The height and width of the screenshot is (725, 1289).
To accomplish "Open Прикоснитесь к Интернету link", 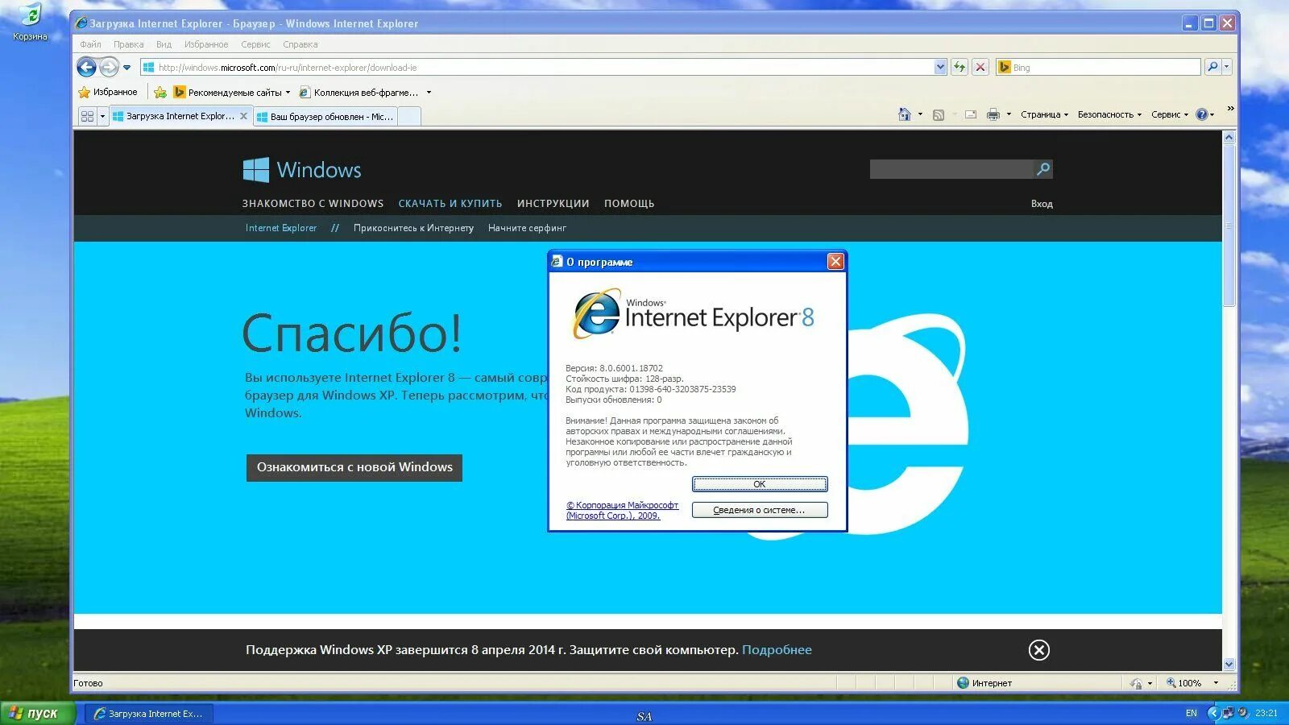I will 413,228.
